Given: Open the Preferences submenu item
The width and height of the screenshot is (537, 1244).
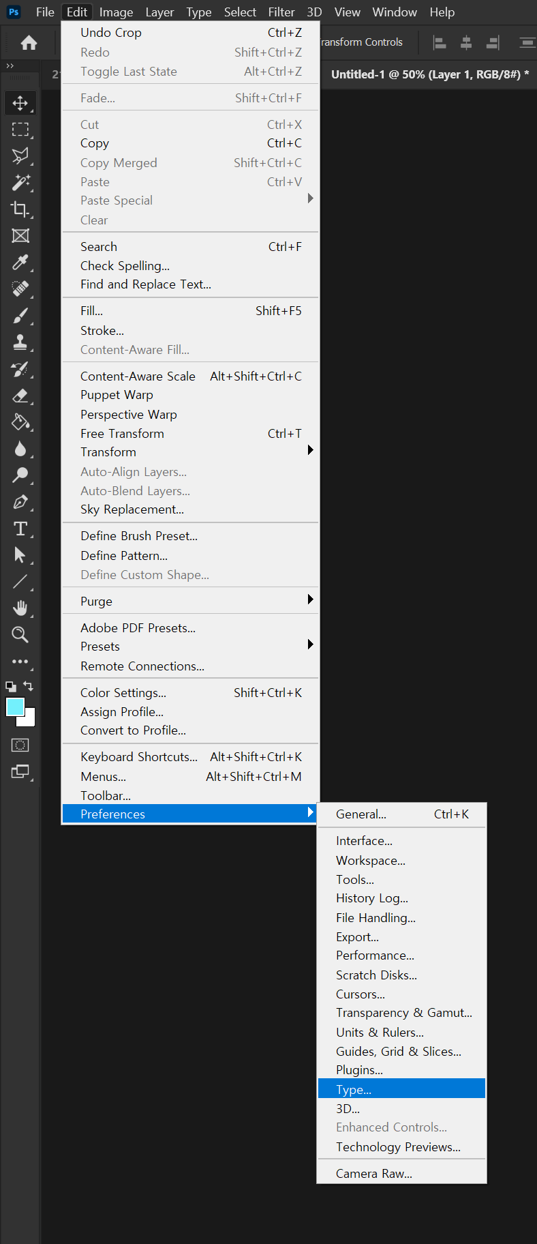Looking at the screenshot, I should [x=190, y=814].
